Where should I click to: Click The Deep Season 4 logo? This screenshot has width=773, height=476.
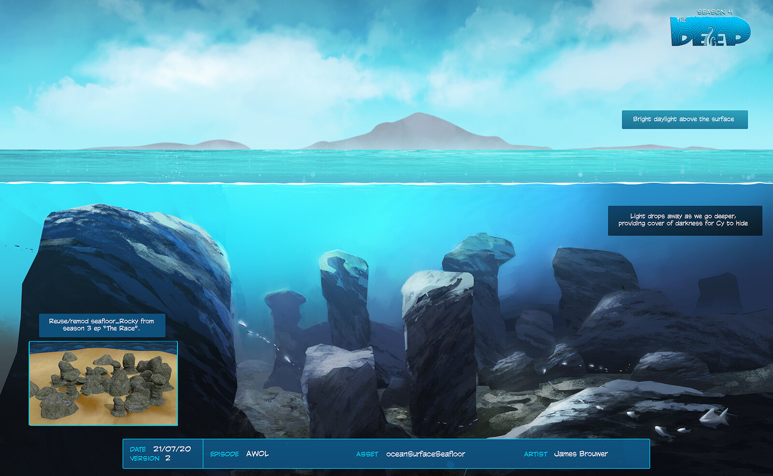click(710, 28)
